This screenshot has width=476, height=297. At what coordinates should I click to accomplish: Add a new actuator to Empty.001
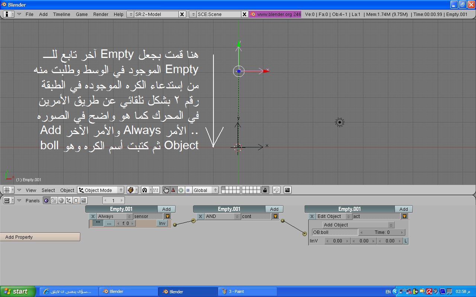pos(403,209)
